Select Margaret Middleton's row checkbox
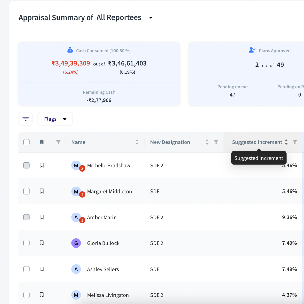Image resolution: width=304 pixels, height=304 pixels. point(26,191)
